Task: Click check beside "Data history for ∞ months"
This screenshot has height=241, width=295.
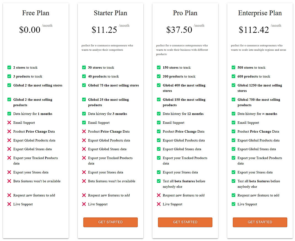Action: point(234,114)
